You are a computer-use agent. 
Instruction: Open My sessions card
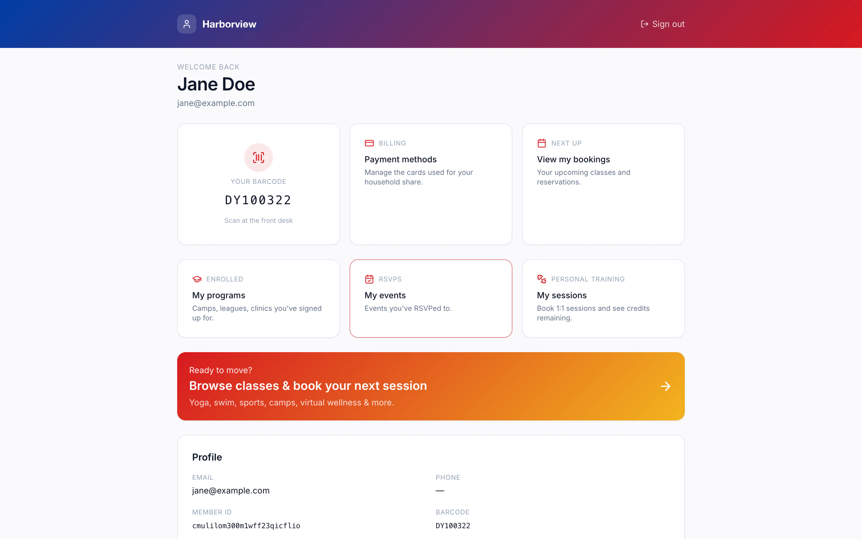click(603, 298)
